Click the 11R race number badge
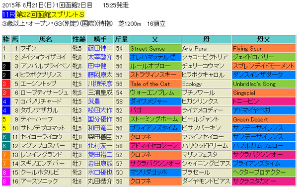297x187 pixels. coord(9,14)
